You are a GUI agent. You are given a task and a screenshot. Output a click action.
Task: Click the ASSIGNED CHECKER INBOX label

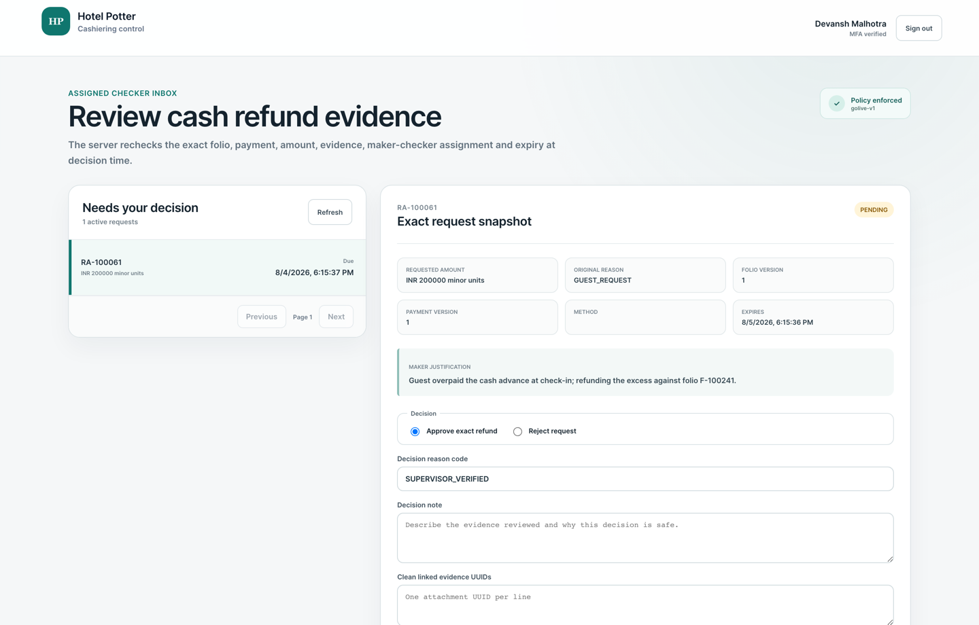pyautogui.click(x=122, y=94)
